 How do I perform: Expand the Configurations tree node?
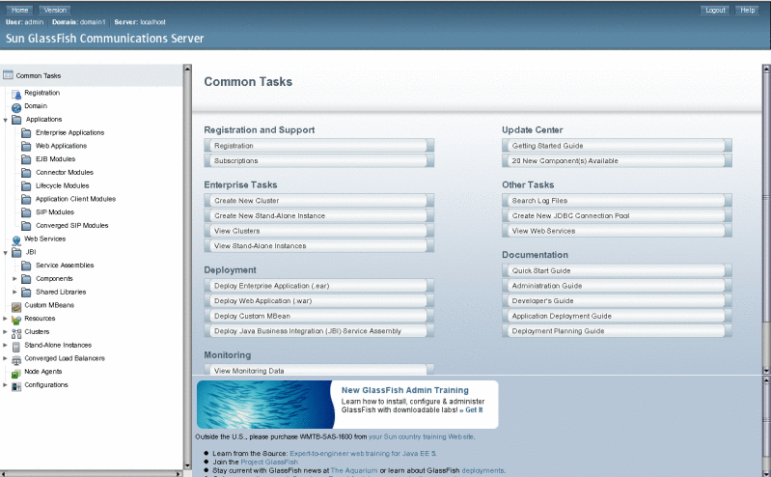coord(6,385)
